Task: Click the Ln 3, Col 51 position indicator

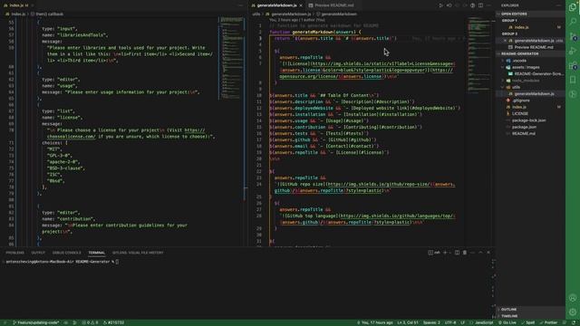Action: (408, 322)
